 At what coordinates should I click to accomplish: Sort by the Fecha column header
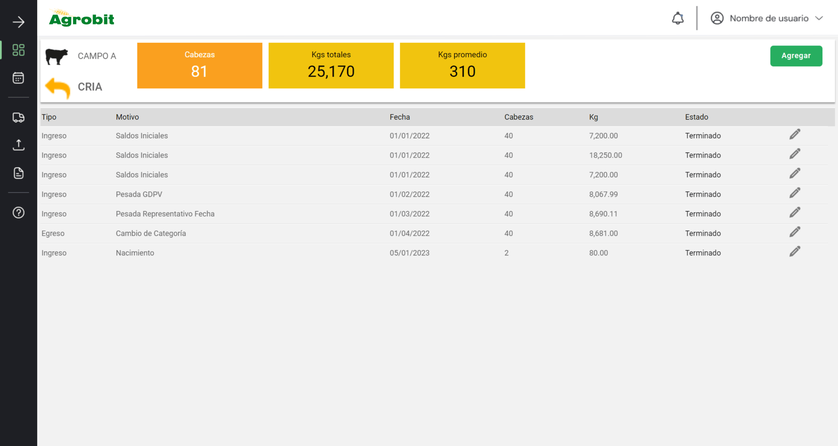400,117
